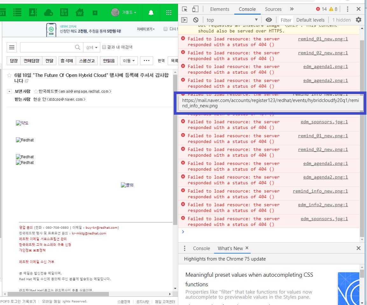Toggle the console sidebar icon
Image resolution: width=367 pixels, height=305 pixels.
pyautogui.click(x=184, y=20)
